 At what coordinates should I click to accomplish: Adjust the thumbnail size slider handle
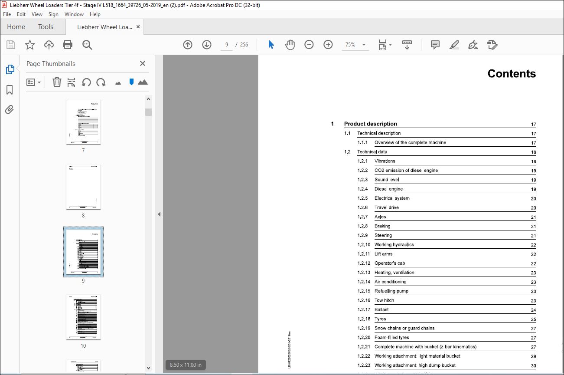pyautogui.click(x=131, y=82)
